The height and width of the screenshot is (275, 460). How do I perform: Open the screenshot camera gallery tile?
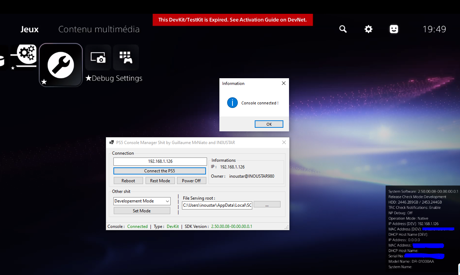pyautogui.click(x=98, y=57)
